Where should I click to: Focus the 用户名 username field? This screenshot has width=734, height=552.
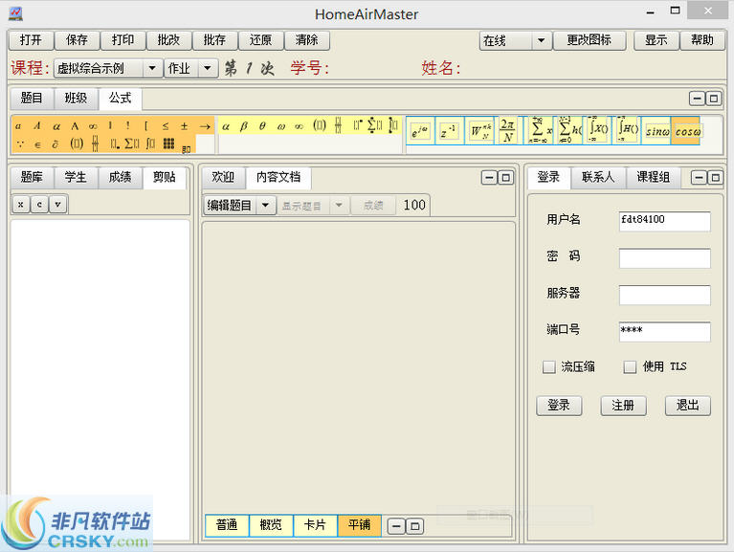tap(665, 221)
